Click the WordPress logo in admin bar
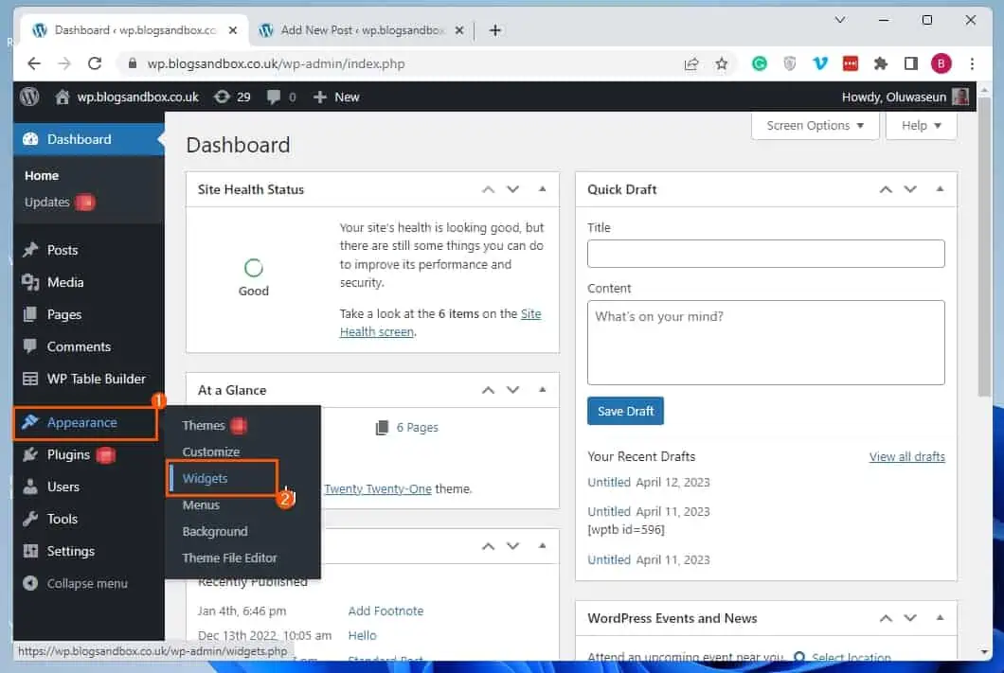This screenshot has width=1004, height=673. tap(29, 97)
